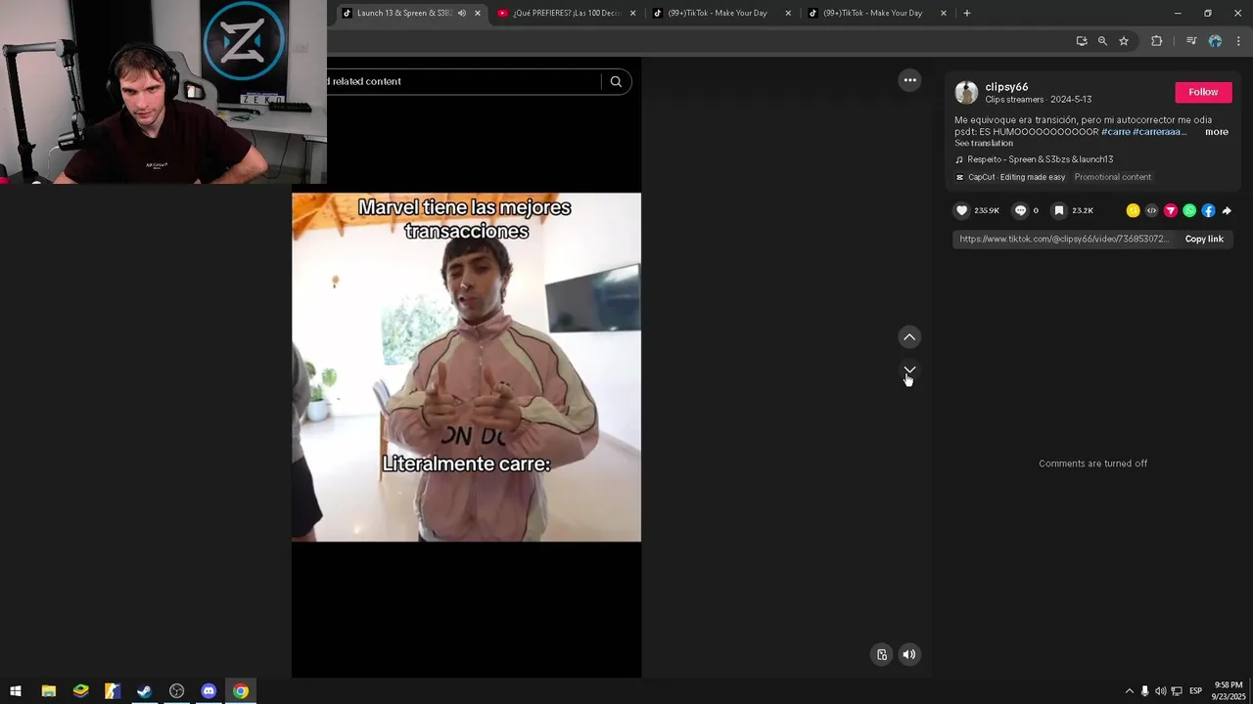The image size is (1253, 704).
Task: Open Discord from taskbar
Action: coord(209,691)
